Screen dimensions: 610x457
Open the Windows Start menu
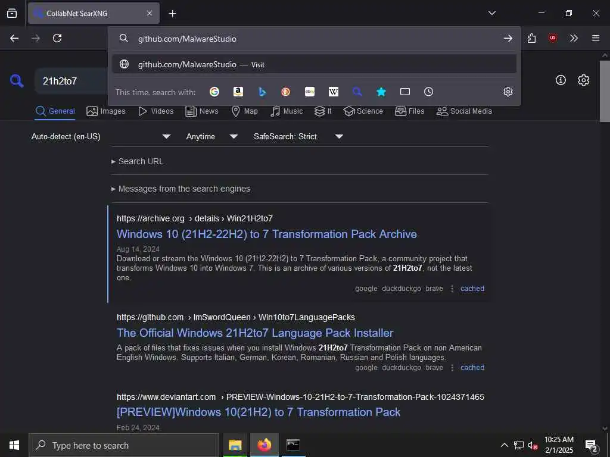(14, 445)
